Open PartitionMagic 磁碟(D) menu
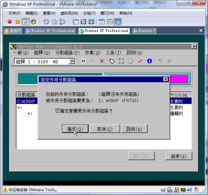This screenshot has width=208, height=195. pyautogui.click(x=42, y=53)
